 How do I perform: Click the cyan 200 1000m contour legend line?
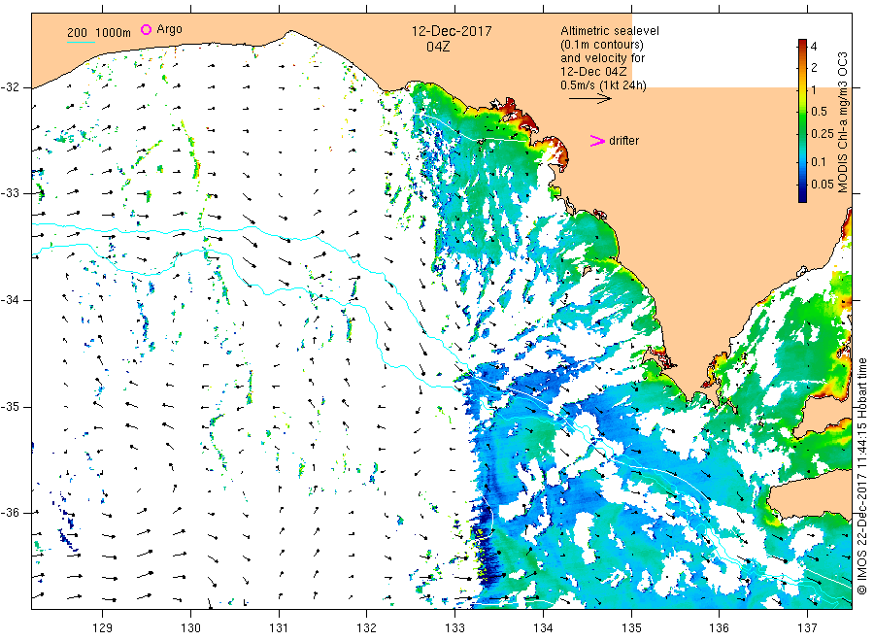[81, 42]
